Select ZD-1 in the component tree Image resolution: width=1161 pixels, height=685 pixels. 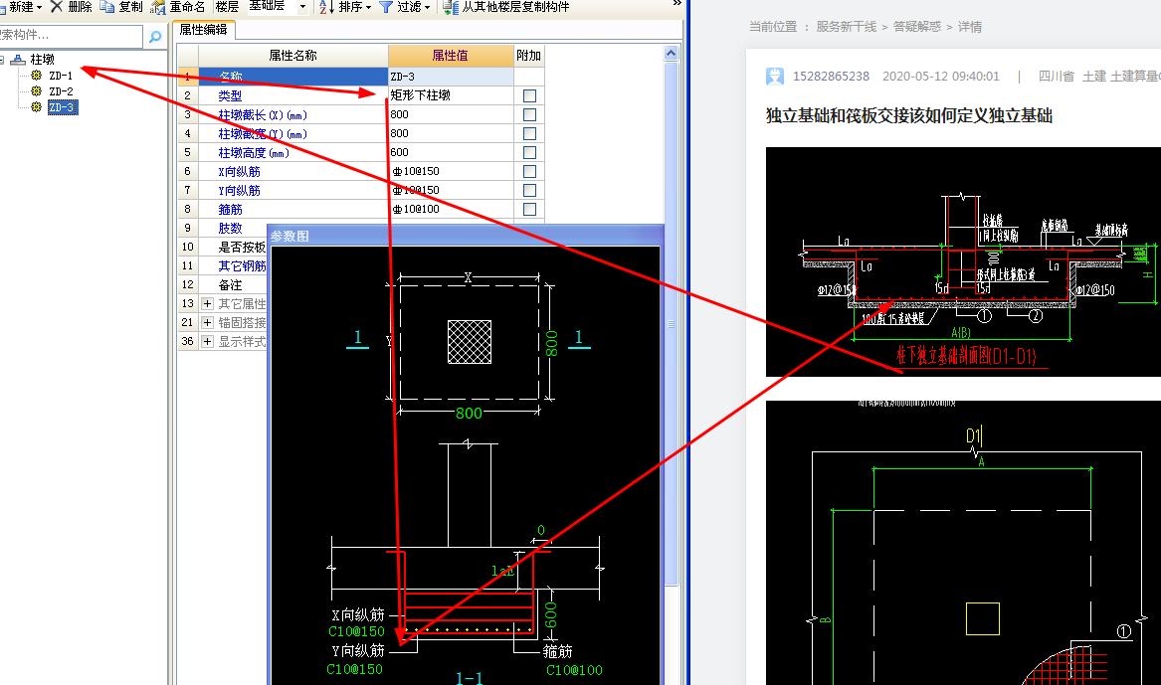(61, 76)
